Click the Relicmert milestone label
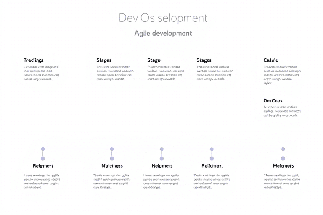Image resolution: width=323 pixels, height=215 pixels. tap(212, 166)
